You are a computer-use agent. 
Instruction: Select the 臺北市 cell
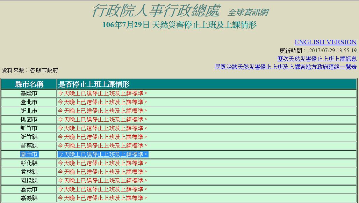click(29, 102)
